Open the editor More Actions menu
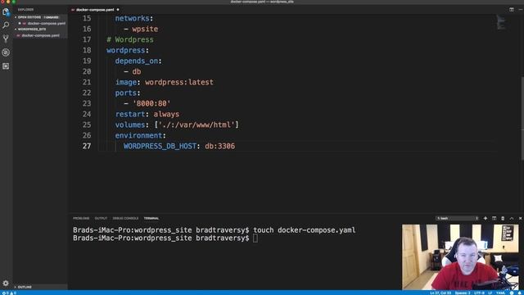The width and height of the screenshot is (524, 295). coord(521,10)
